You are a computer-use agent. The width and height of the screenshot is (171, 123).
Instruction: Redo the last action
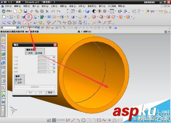tap(58, 11)
